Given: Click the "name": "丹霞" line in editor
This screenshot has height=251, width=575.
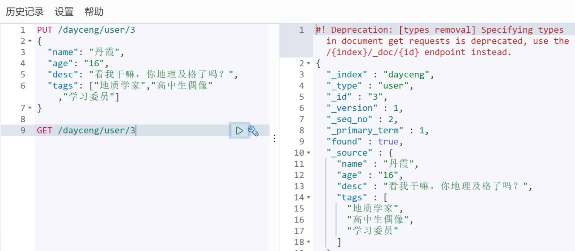Looking at the screenshot, I should pos(86,52).
